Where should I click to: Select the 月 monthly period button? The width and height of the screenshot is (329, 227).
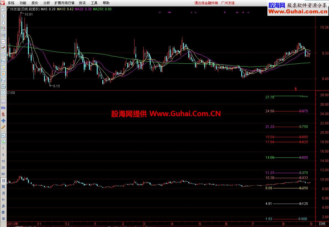(x=3, y=193)
